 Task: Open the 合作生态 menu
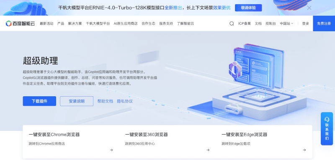coord(148,24)
